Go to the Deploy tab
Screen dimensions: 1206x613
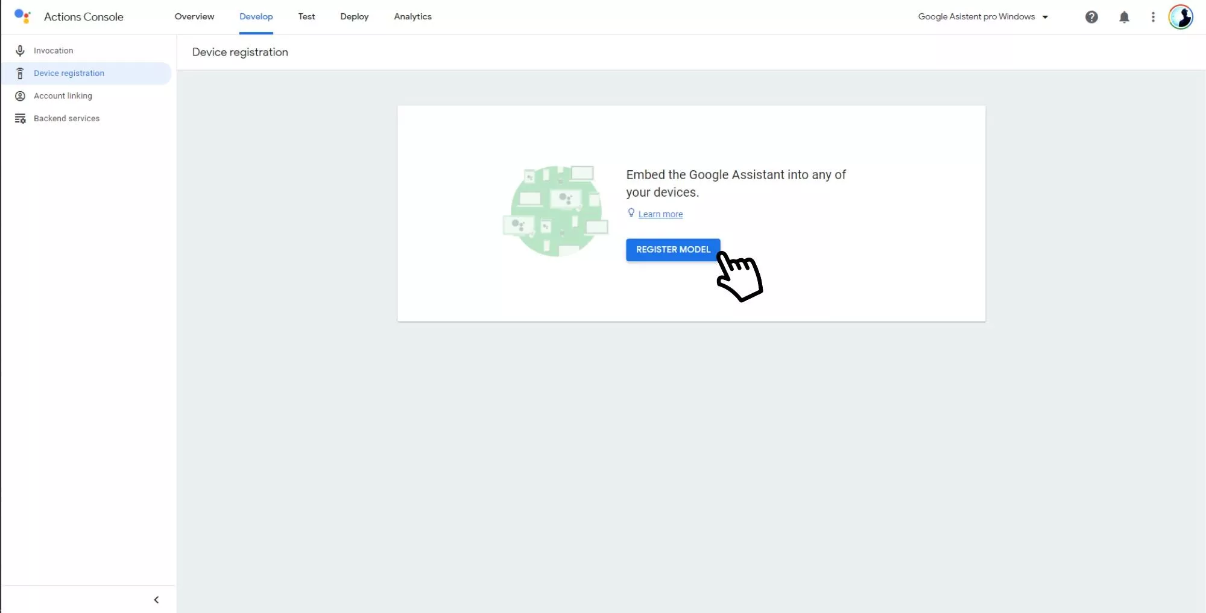tap(355, 17)
